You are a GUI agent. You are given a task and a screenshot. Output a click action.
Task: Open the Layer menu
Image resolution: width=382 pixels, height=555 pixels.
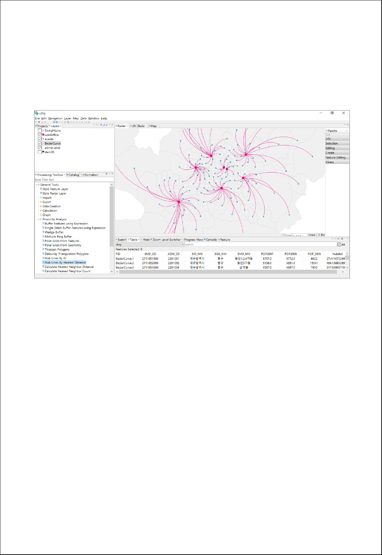click(68, 119)
